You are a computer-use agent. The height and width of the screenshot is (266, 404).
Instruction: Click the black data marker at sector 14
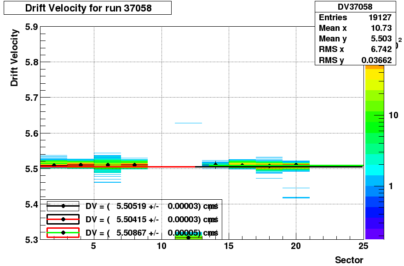click(x=216, y=164)
